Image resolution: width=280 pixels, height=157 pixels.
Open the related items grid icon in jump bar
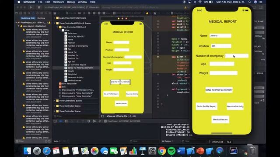pos(55,13)
